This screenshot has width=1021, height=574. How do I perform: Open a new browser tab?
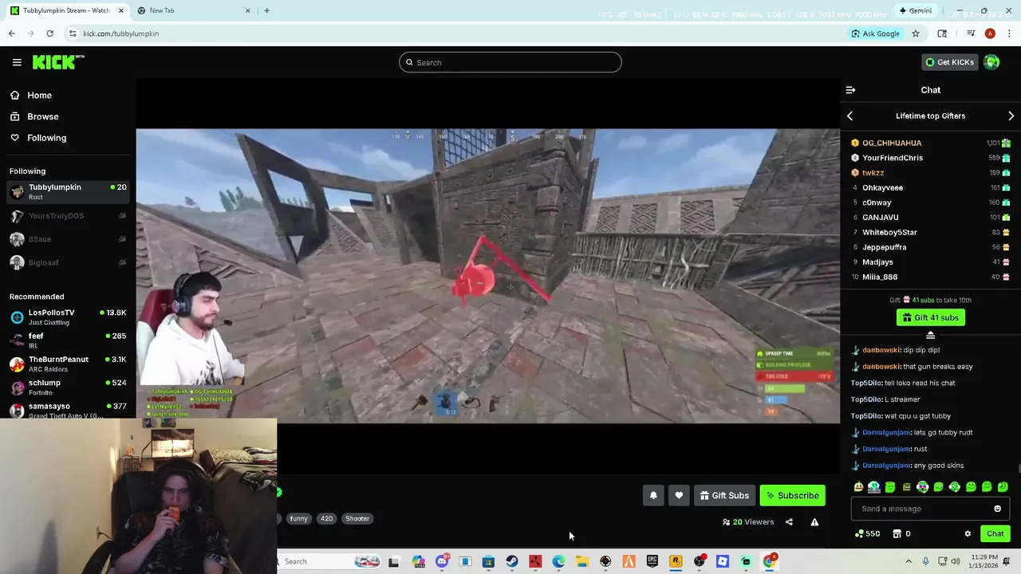266,10
